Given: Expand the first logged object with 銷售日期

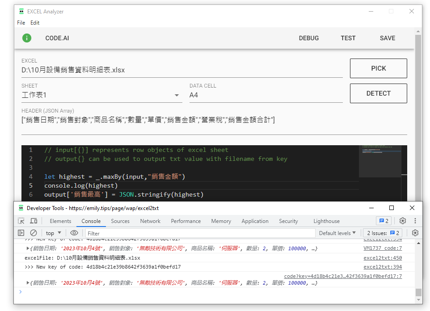Looking at the screenshot, I should (x=28, y=248).
